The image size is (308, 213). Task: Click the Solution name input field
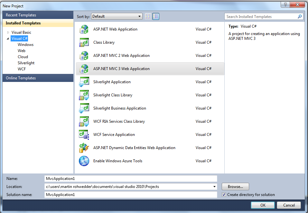(x=131, y=195)
